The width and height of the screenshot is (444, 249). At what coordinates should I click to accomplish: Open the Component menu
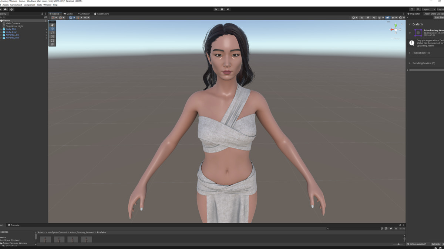point(29,5)
